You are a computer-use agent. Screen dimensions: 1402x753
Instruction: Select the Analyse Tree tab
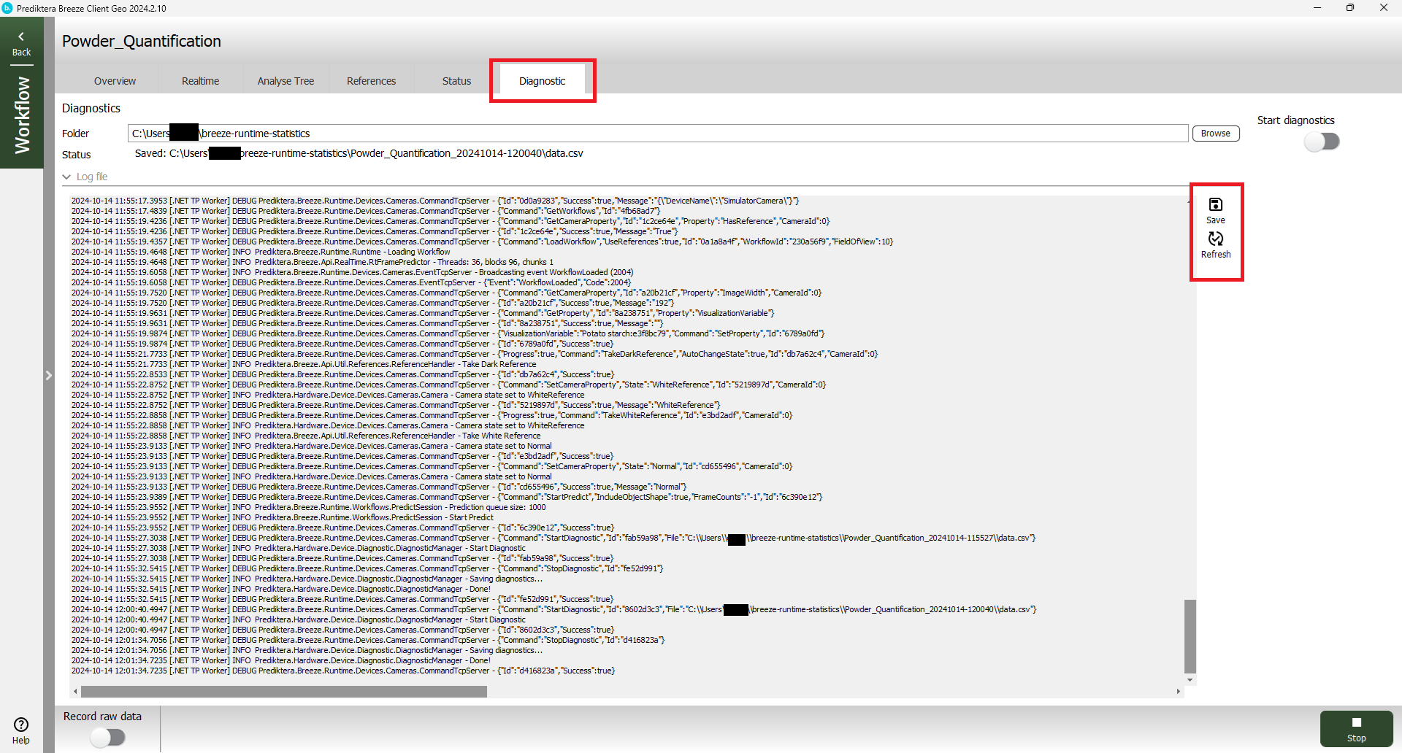(x=286, y=81)
